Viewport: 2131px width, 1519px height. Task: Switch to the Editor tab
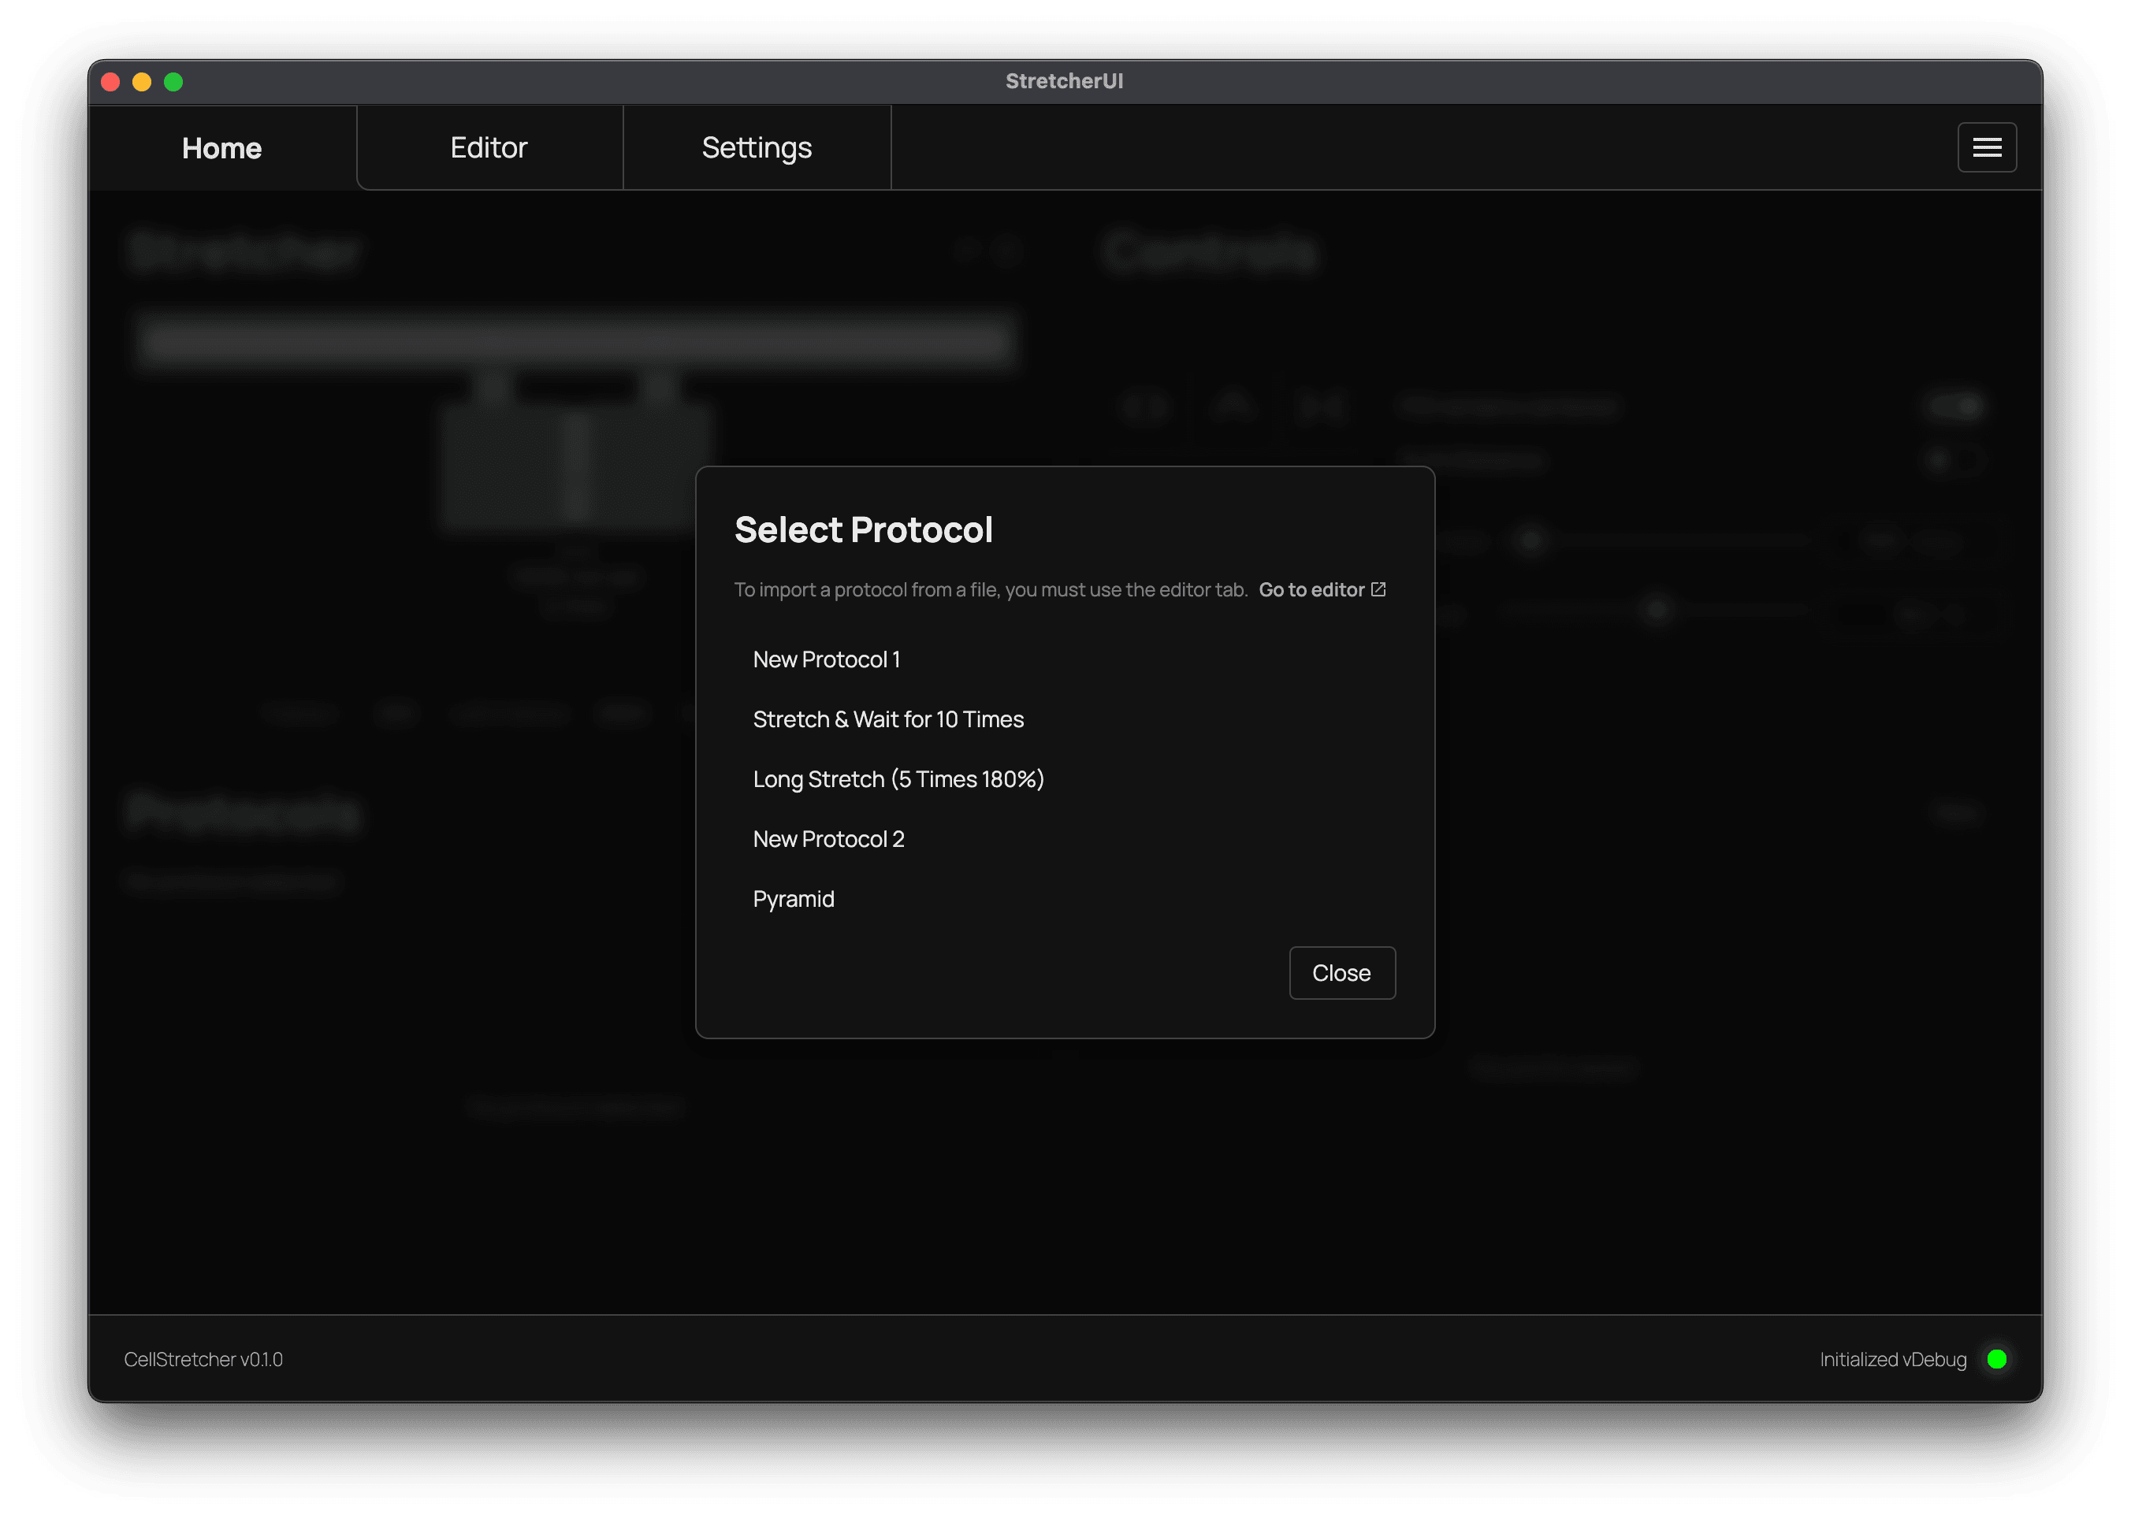(x=489, y=148)
